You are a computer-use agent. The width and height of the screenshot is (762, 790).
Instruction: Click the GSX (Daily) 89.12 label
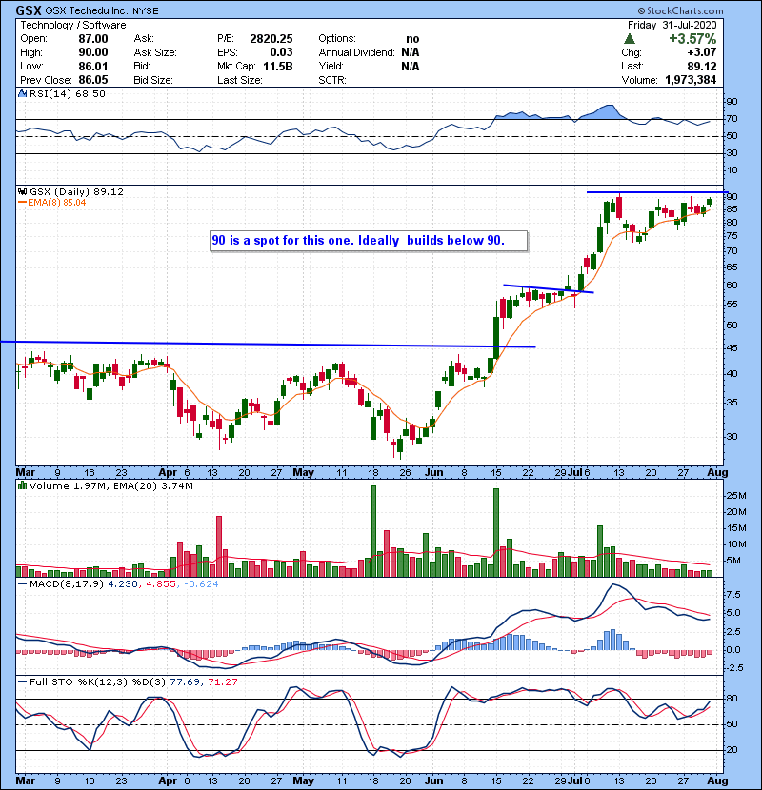click(x=76, y=192)
